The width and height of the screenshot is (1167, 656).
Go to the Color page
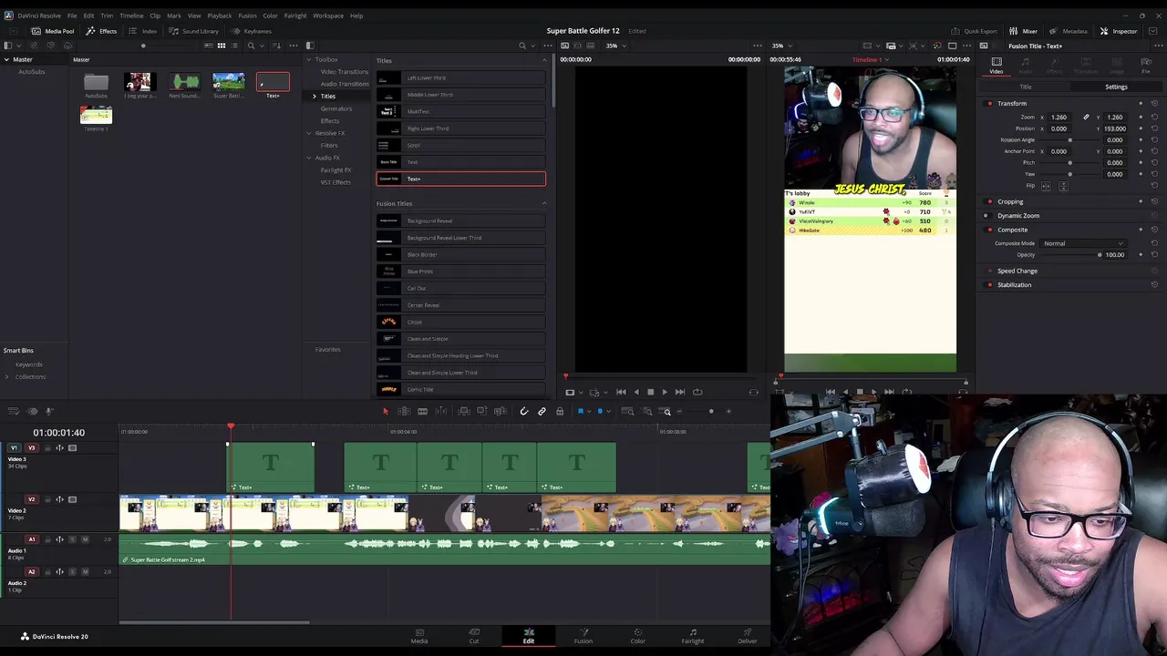[x=638, y=636]
